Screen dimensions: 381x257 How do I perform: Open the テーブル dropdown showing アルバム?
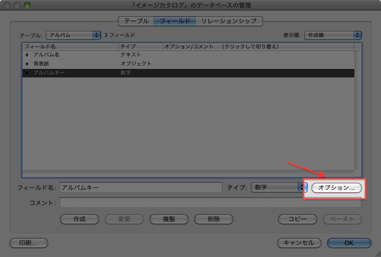point(73,35)
